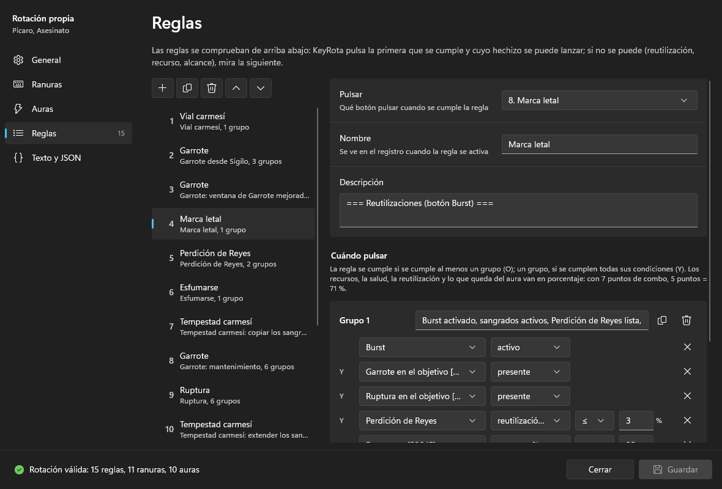The width and height of the screenshot is (722, 489).
Task: Change the 'activo' state dropdown
Action: click(530, 347)
